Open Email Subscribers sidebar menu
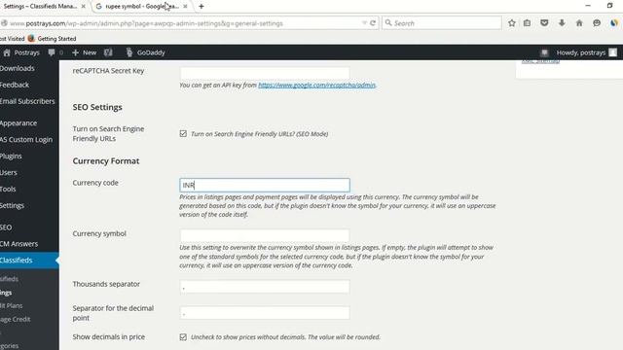This screenshot has width=623, height=350. (x=27, y=101)
